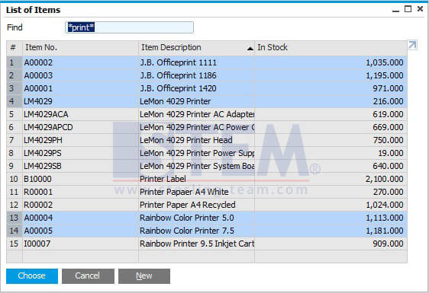
Task: Select item number A00002
Action: click(38, 62)
